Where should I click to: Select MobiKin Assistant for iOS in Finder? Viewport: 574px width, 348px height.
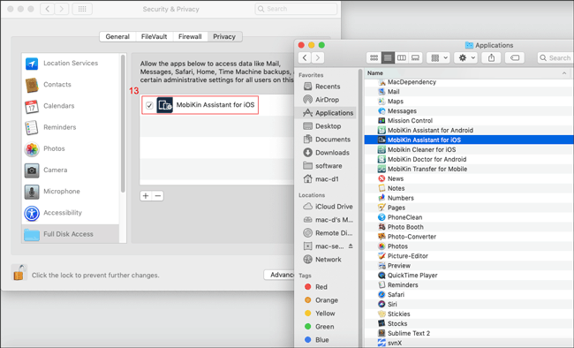pyautogui.click(x=469, y=140)
